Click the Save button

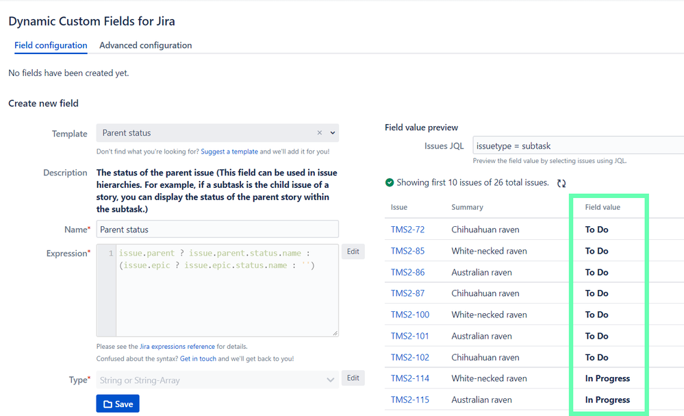pyautogui.click(x=117, y=403)
